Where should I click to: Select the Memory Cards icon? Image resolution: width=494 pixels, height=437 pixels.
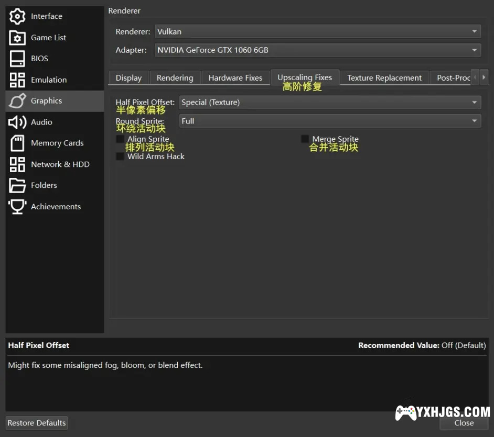tap(17, 143)
